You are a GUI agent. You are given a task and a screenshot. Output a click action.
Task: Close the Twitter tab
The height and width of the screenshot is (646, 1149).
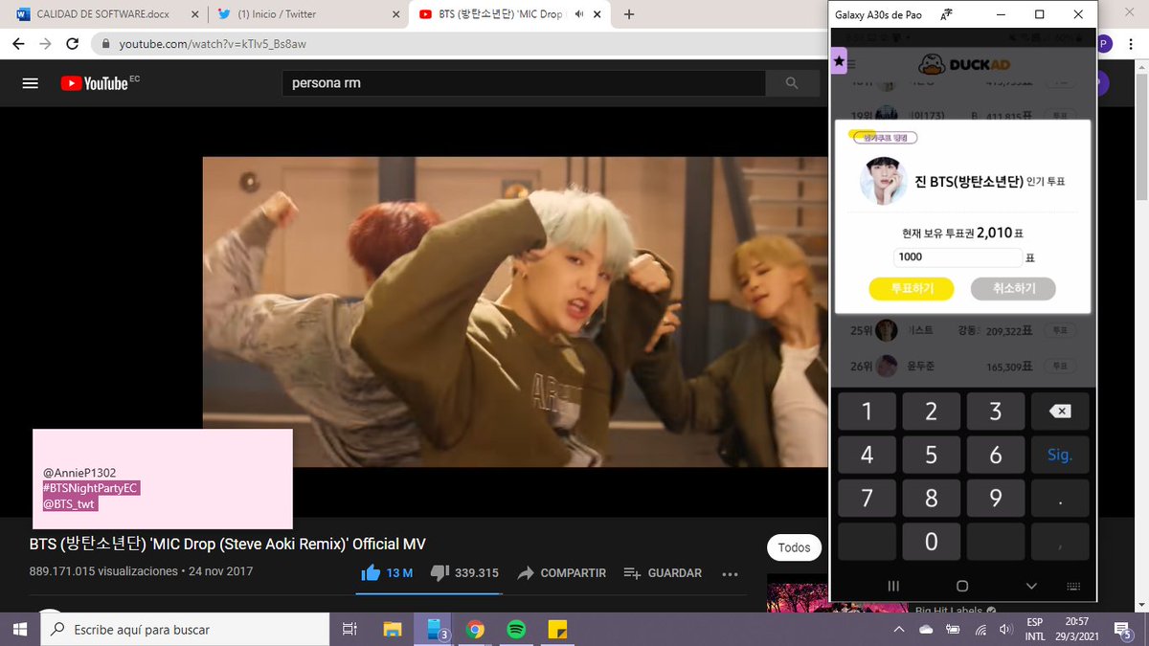click(x=396, y=14)
